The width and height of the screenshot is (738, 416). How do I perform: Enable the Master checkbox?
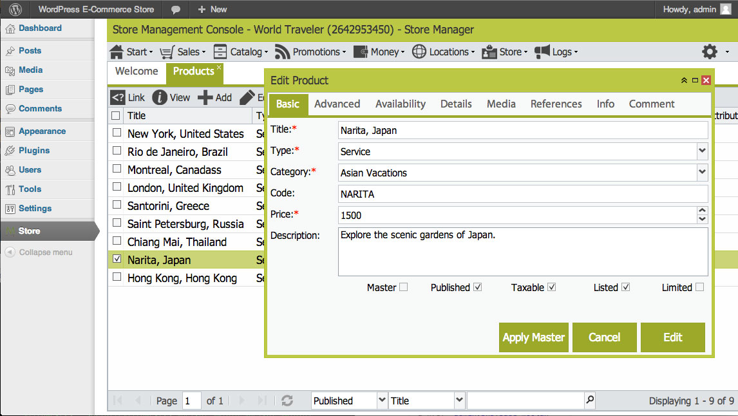tap(403, 287)
